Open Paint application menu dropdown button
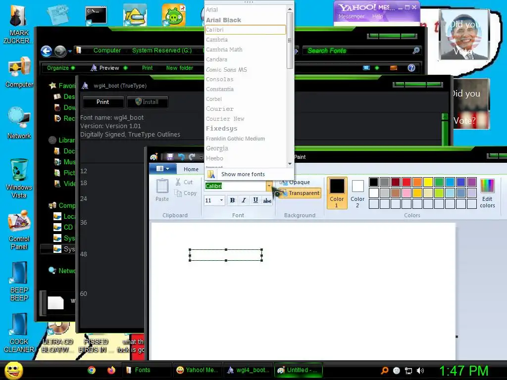The height and width of the screenshot is (380, 507). (x=162, y=169)
